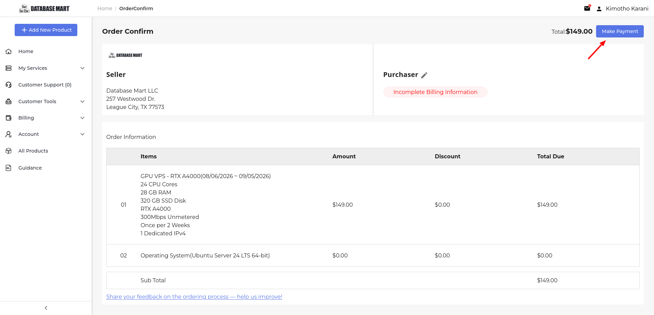The width and height of the screenshot is (654, 315).
Task: Click the Guidance document icon
Action: click(9, 168)
